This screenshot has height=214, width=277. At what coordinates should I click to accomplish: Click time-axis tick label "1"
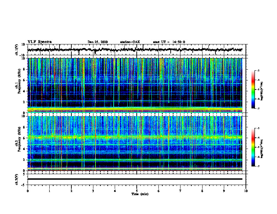pos(49,191)
